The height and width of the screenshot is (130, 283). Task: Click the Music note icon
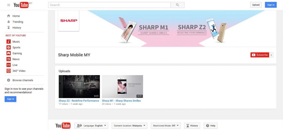tap(9, 42)
